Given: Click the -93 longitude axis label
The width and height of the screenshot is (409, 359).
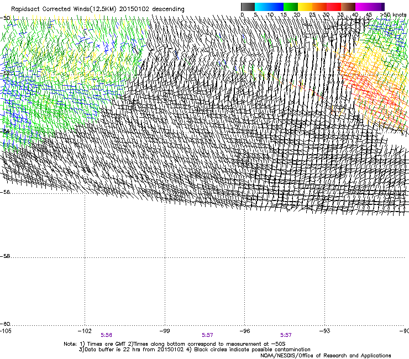Looking at the screenshot, I should tap(325, 331).
